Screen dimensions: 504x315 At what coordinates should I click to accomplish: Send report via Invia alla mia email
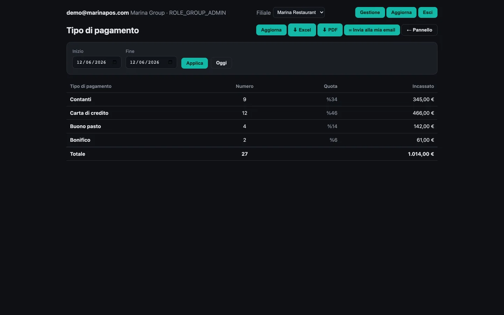[x=372, y=30]
